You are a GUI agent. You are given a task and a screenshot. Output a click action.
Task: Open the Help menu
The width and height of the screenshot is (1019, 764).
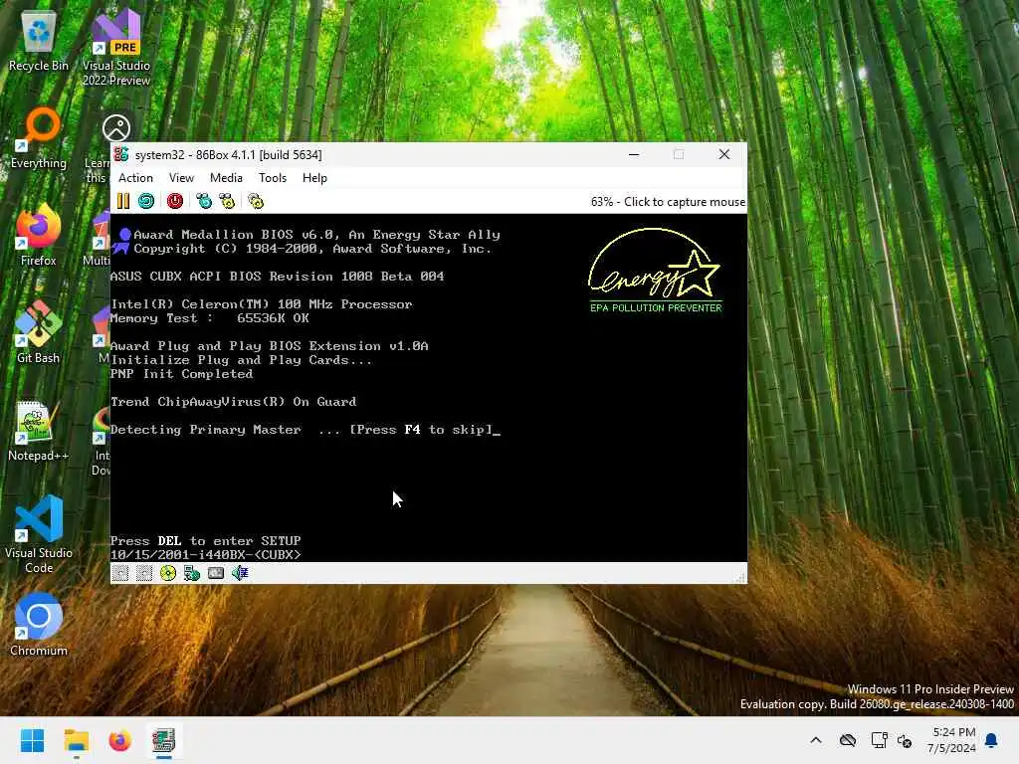tap(314, 178)
